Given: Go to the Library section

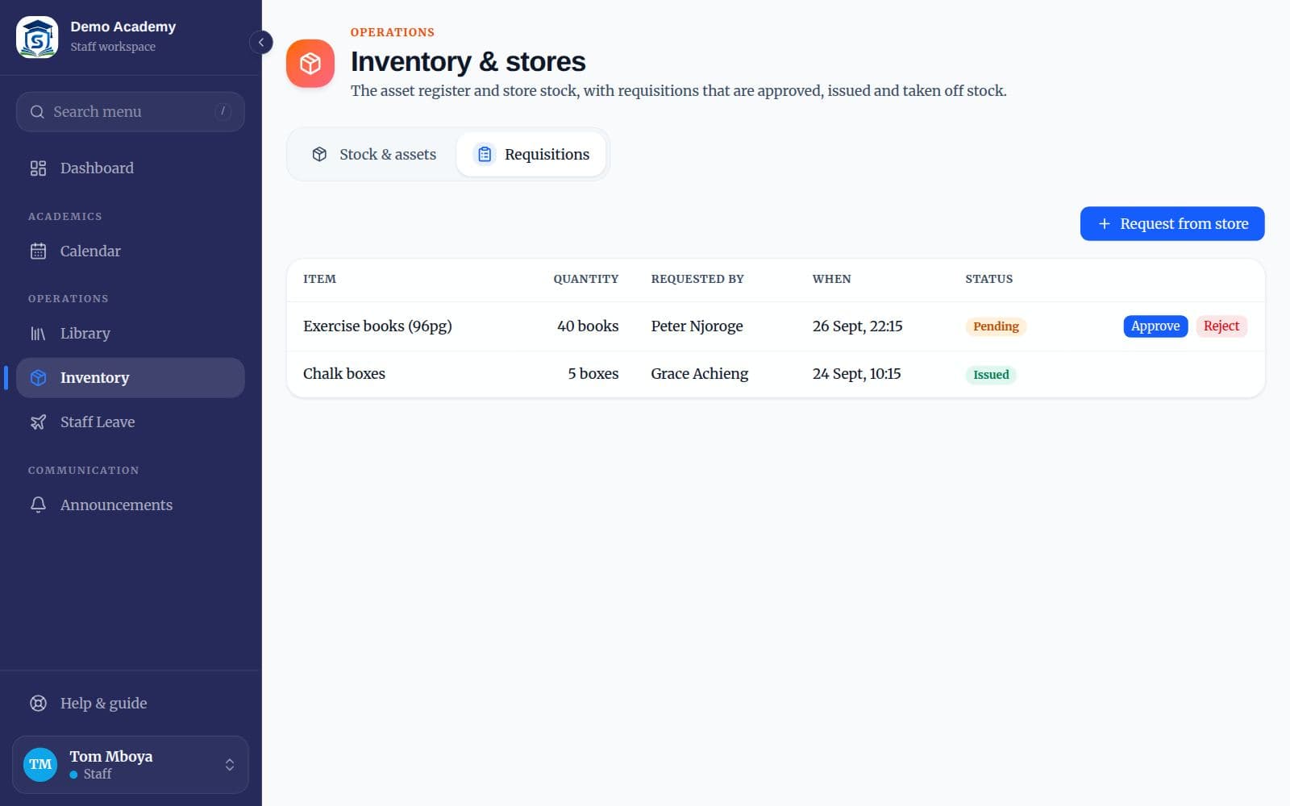Looking at the screenshot, I should 130,334.
